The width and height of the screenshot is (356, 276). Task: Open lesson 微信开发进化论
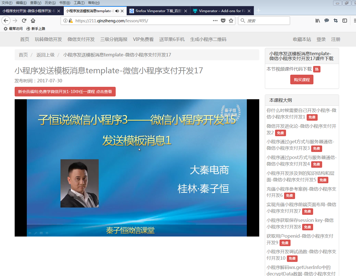(x=301, y=129)
